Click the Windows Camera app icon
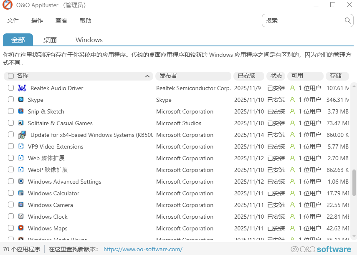 pos(21,205)
